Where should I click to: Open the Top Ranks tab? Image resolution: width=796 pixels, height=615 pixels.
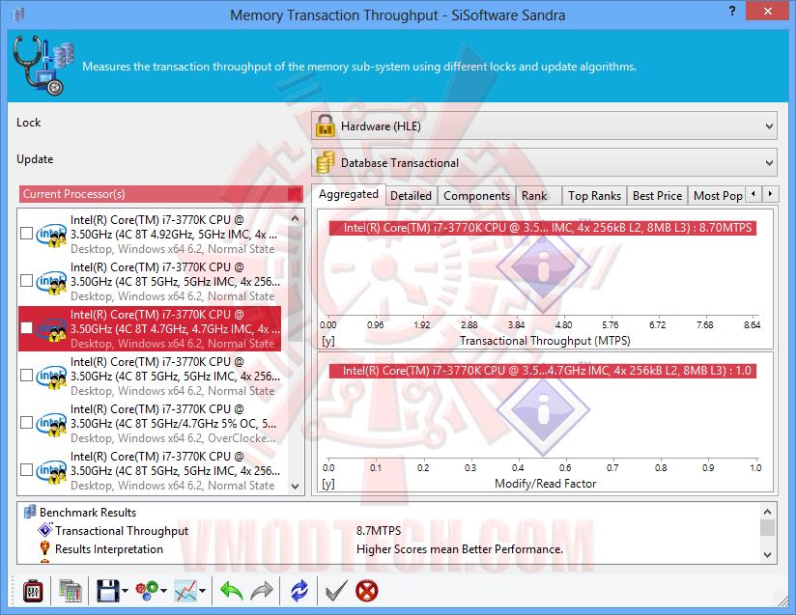pos(594,196)
